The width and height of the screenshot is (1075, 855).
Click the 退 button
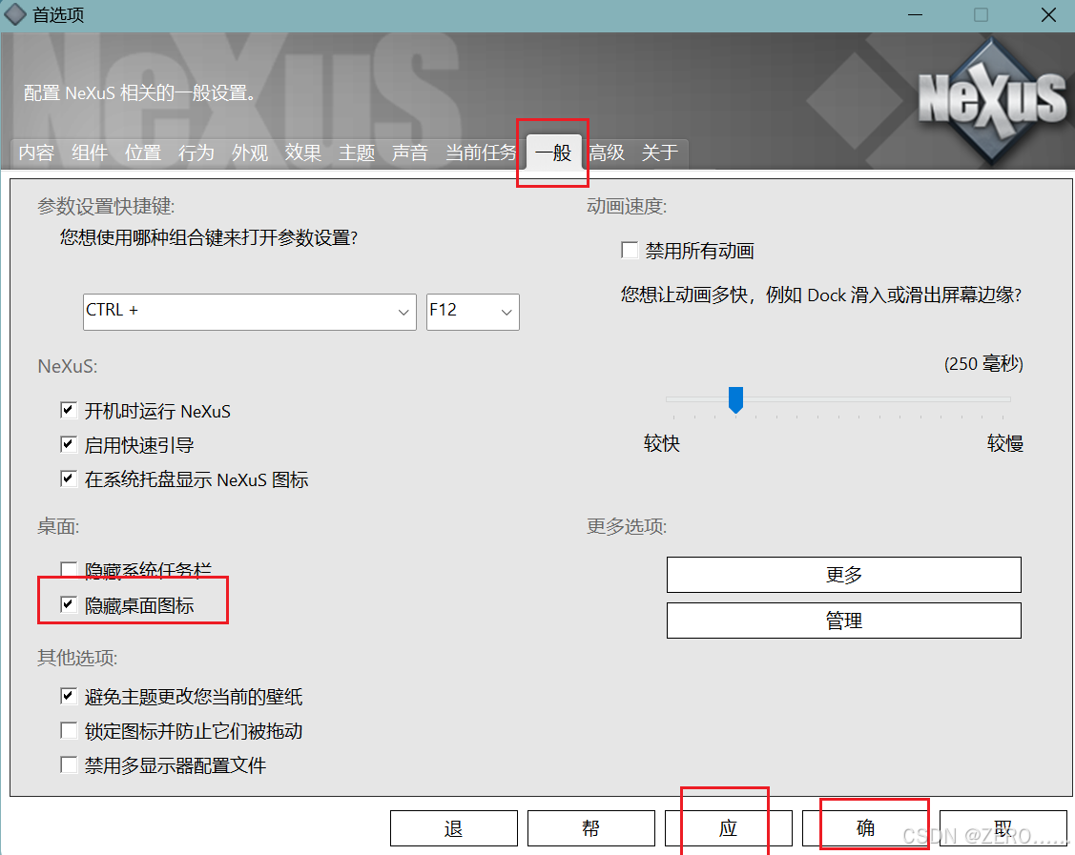[454, 828]
